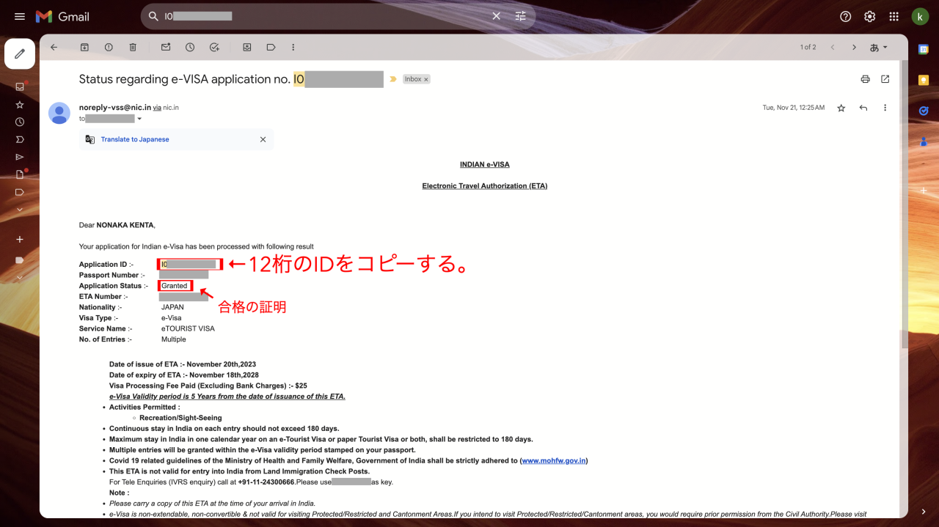939x527 pixels.
Task: Expand recipient details arrow under sender
Action: click(139, 119)
